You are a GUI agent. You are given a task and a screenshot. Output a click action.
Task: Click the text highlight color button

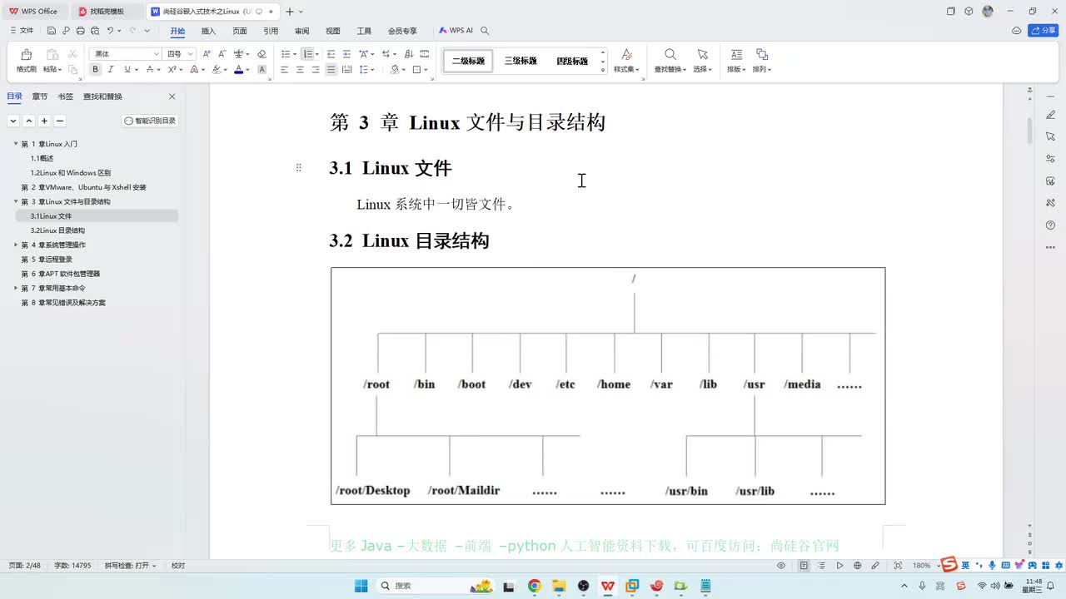click(x=217, y=70)
